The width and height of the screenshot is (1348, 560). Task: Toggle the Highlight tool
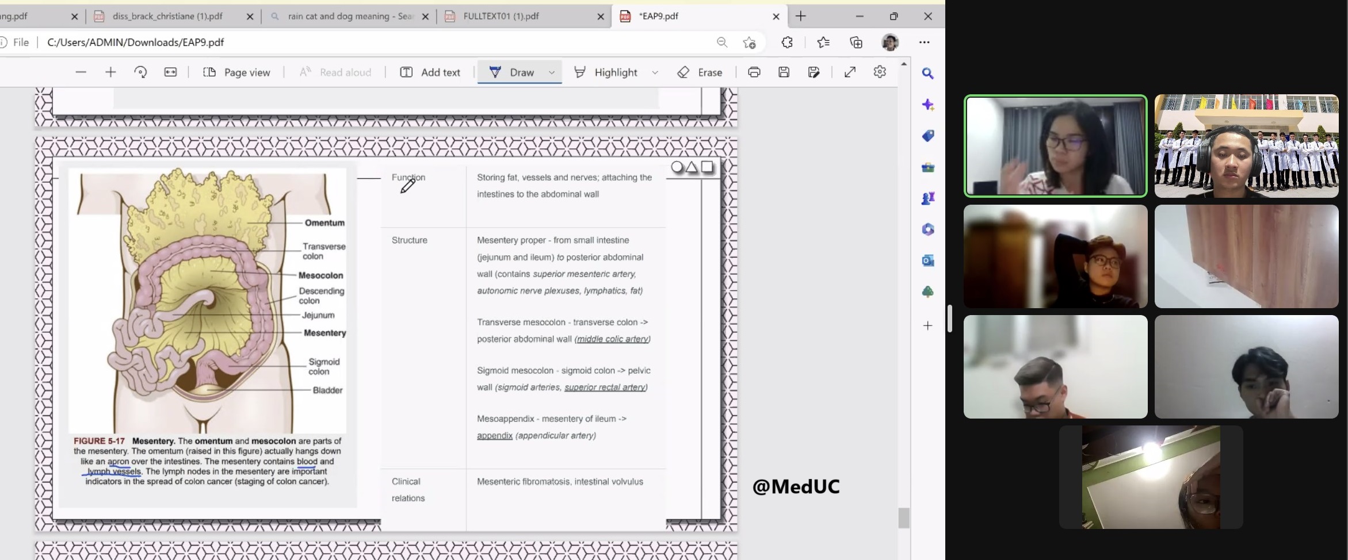[x=606, y=72]
